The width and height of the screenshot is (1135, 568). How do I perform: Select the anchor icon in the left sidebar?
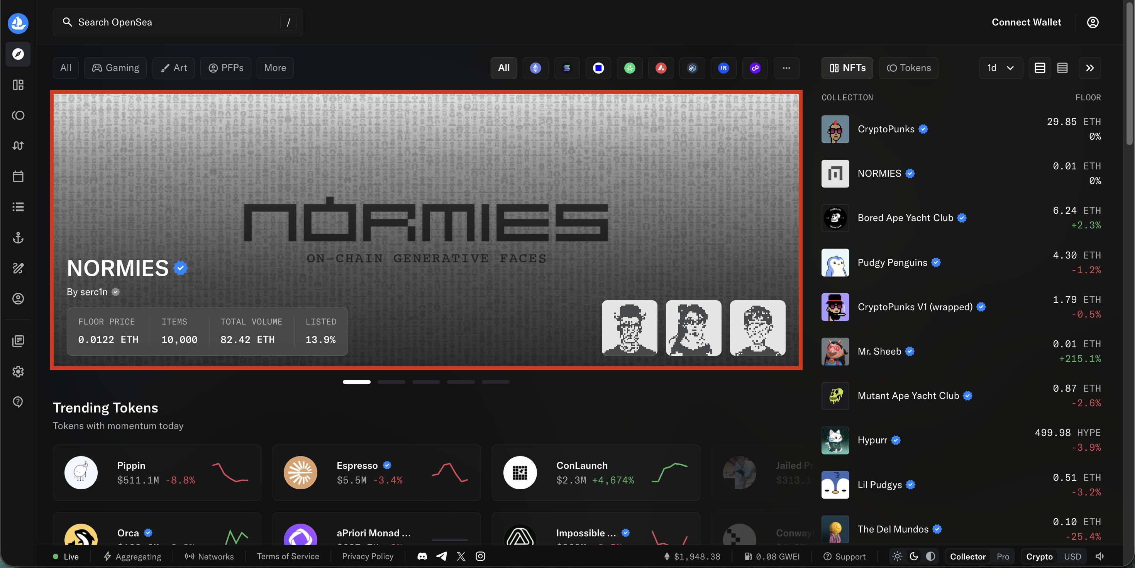[18, 238]
